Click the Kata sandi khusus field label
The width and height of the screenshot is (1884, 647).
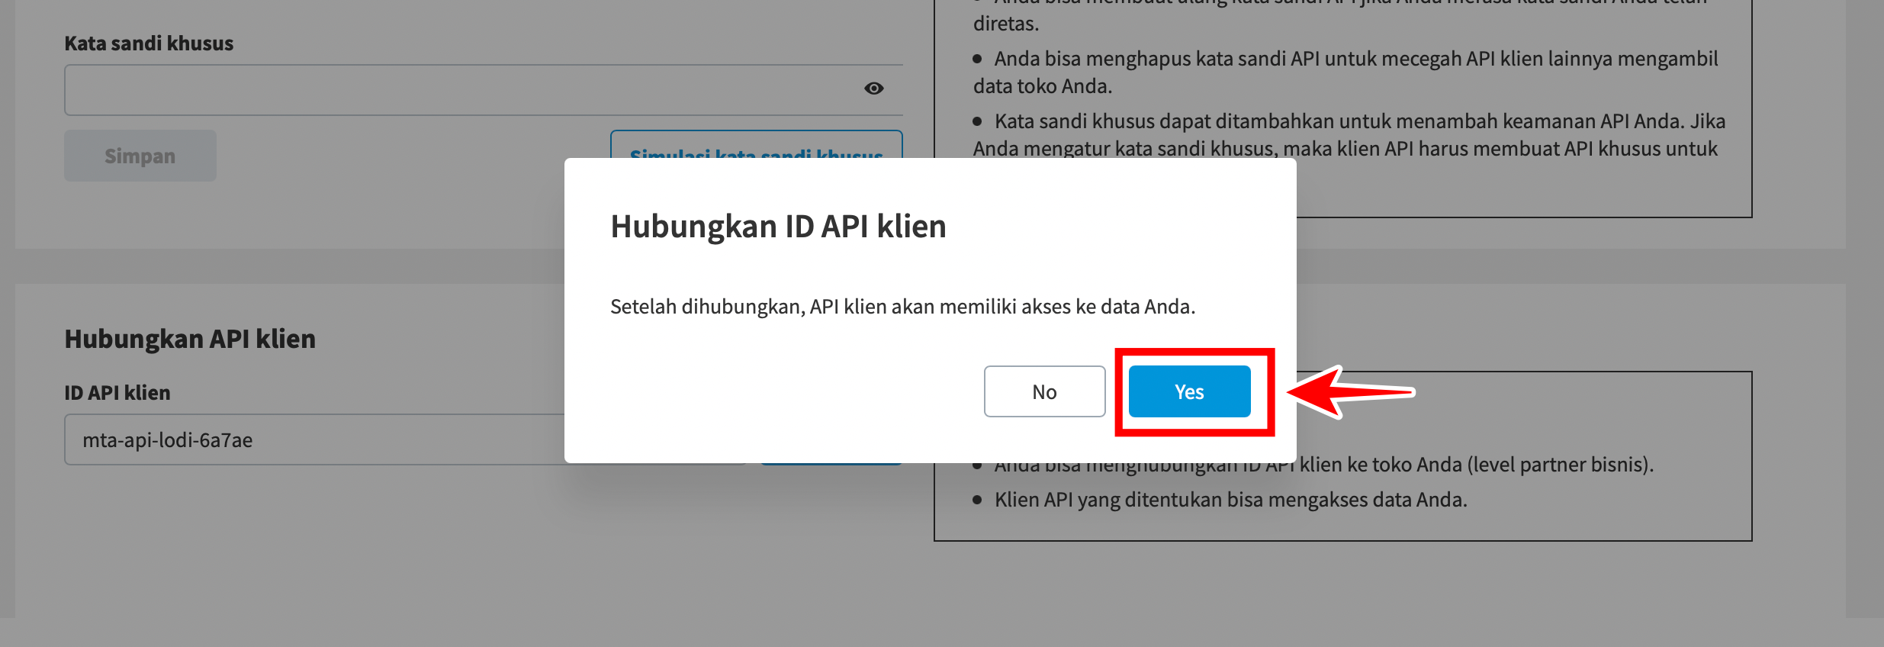(x=149, y=43)
